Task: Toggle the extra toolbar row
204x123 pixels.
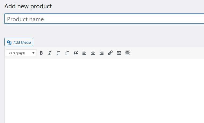Action: point(127,53)
